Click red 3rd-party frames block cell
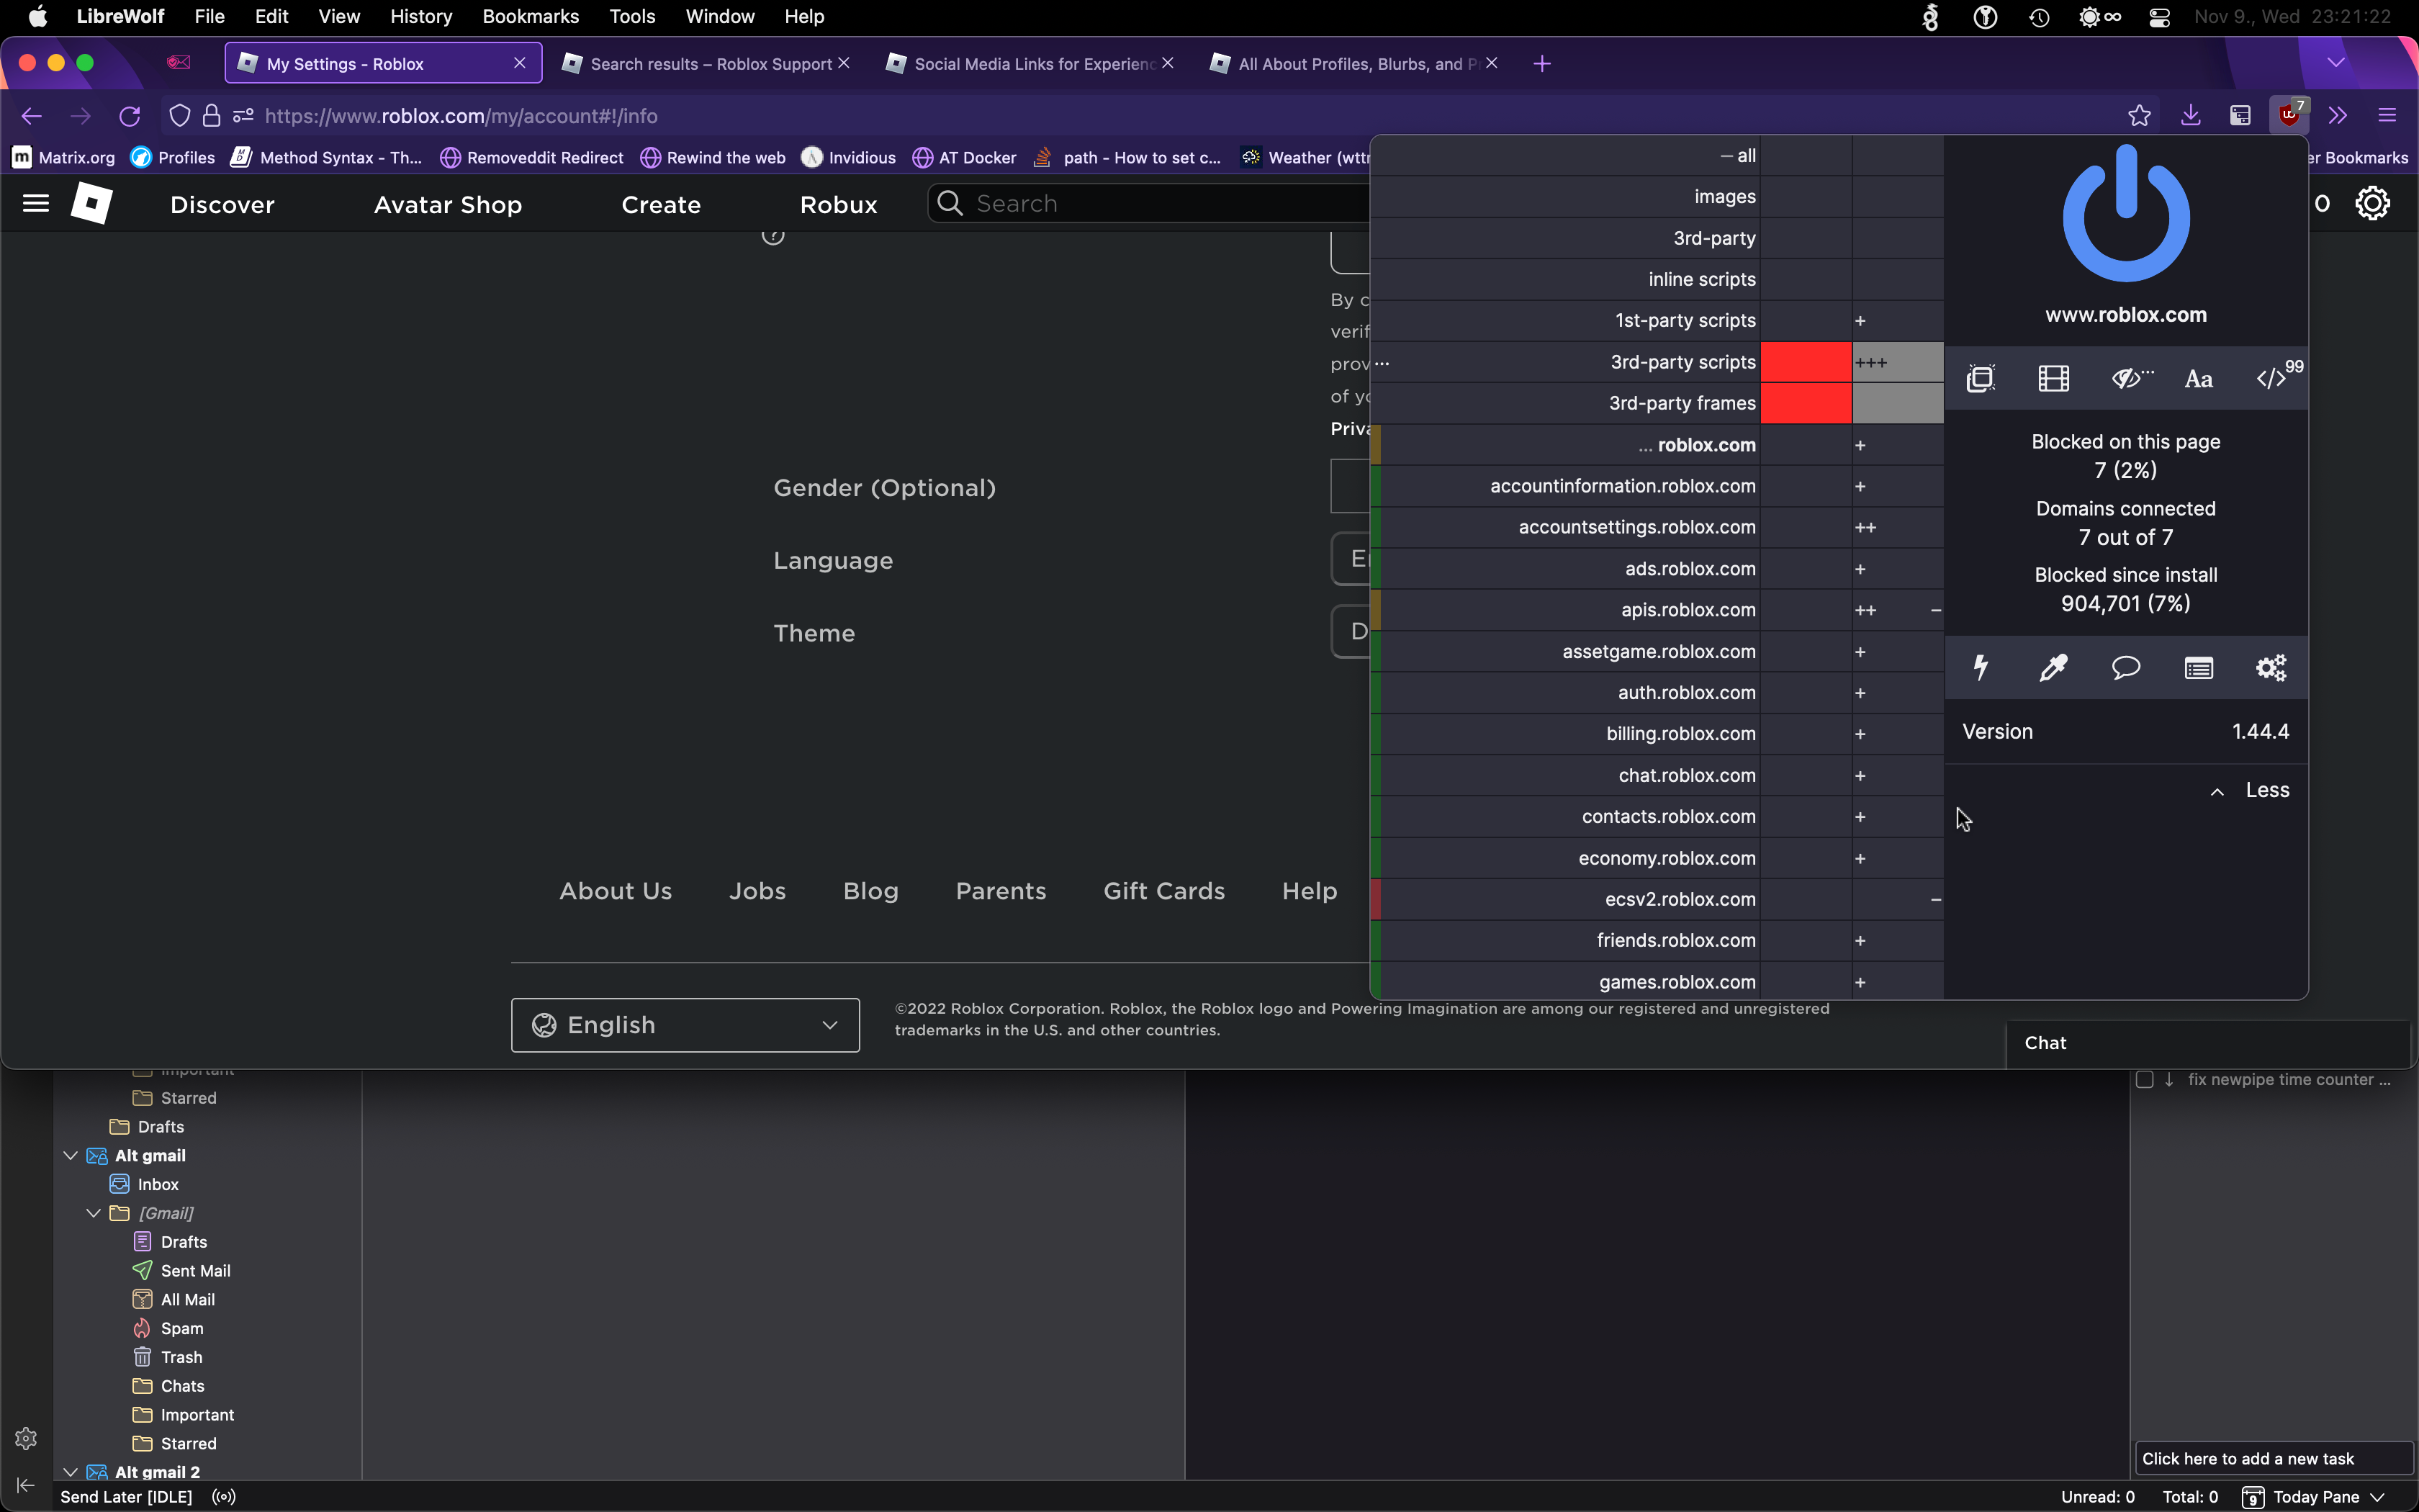The width and height of the screenshot is (2419, 1512). (x=1806, y=403)
